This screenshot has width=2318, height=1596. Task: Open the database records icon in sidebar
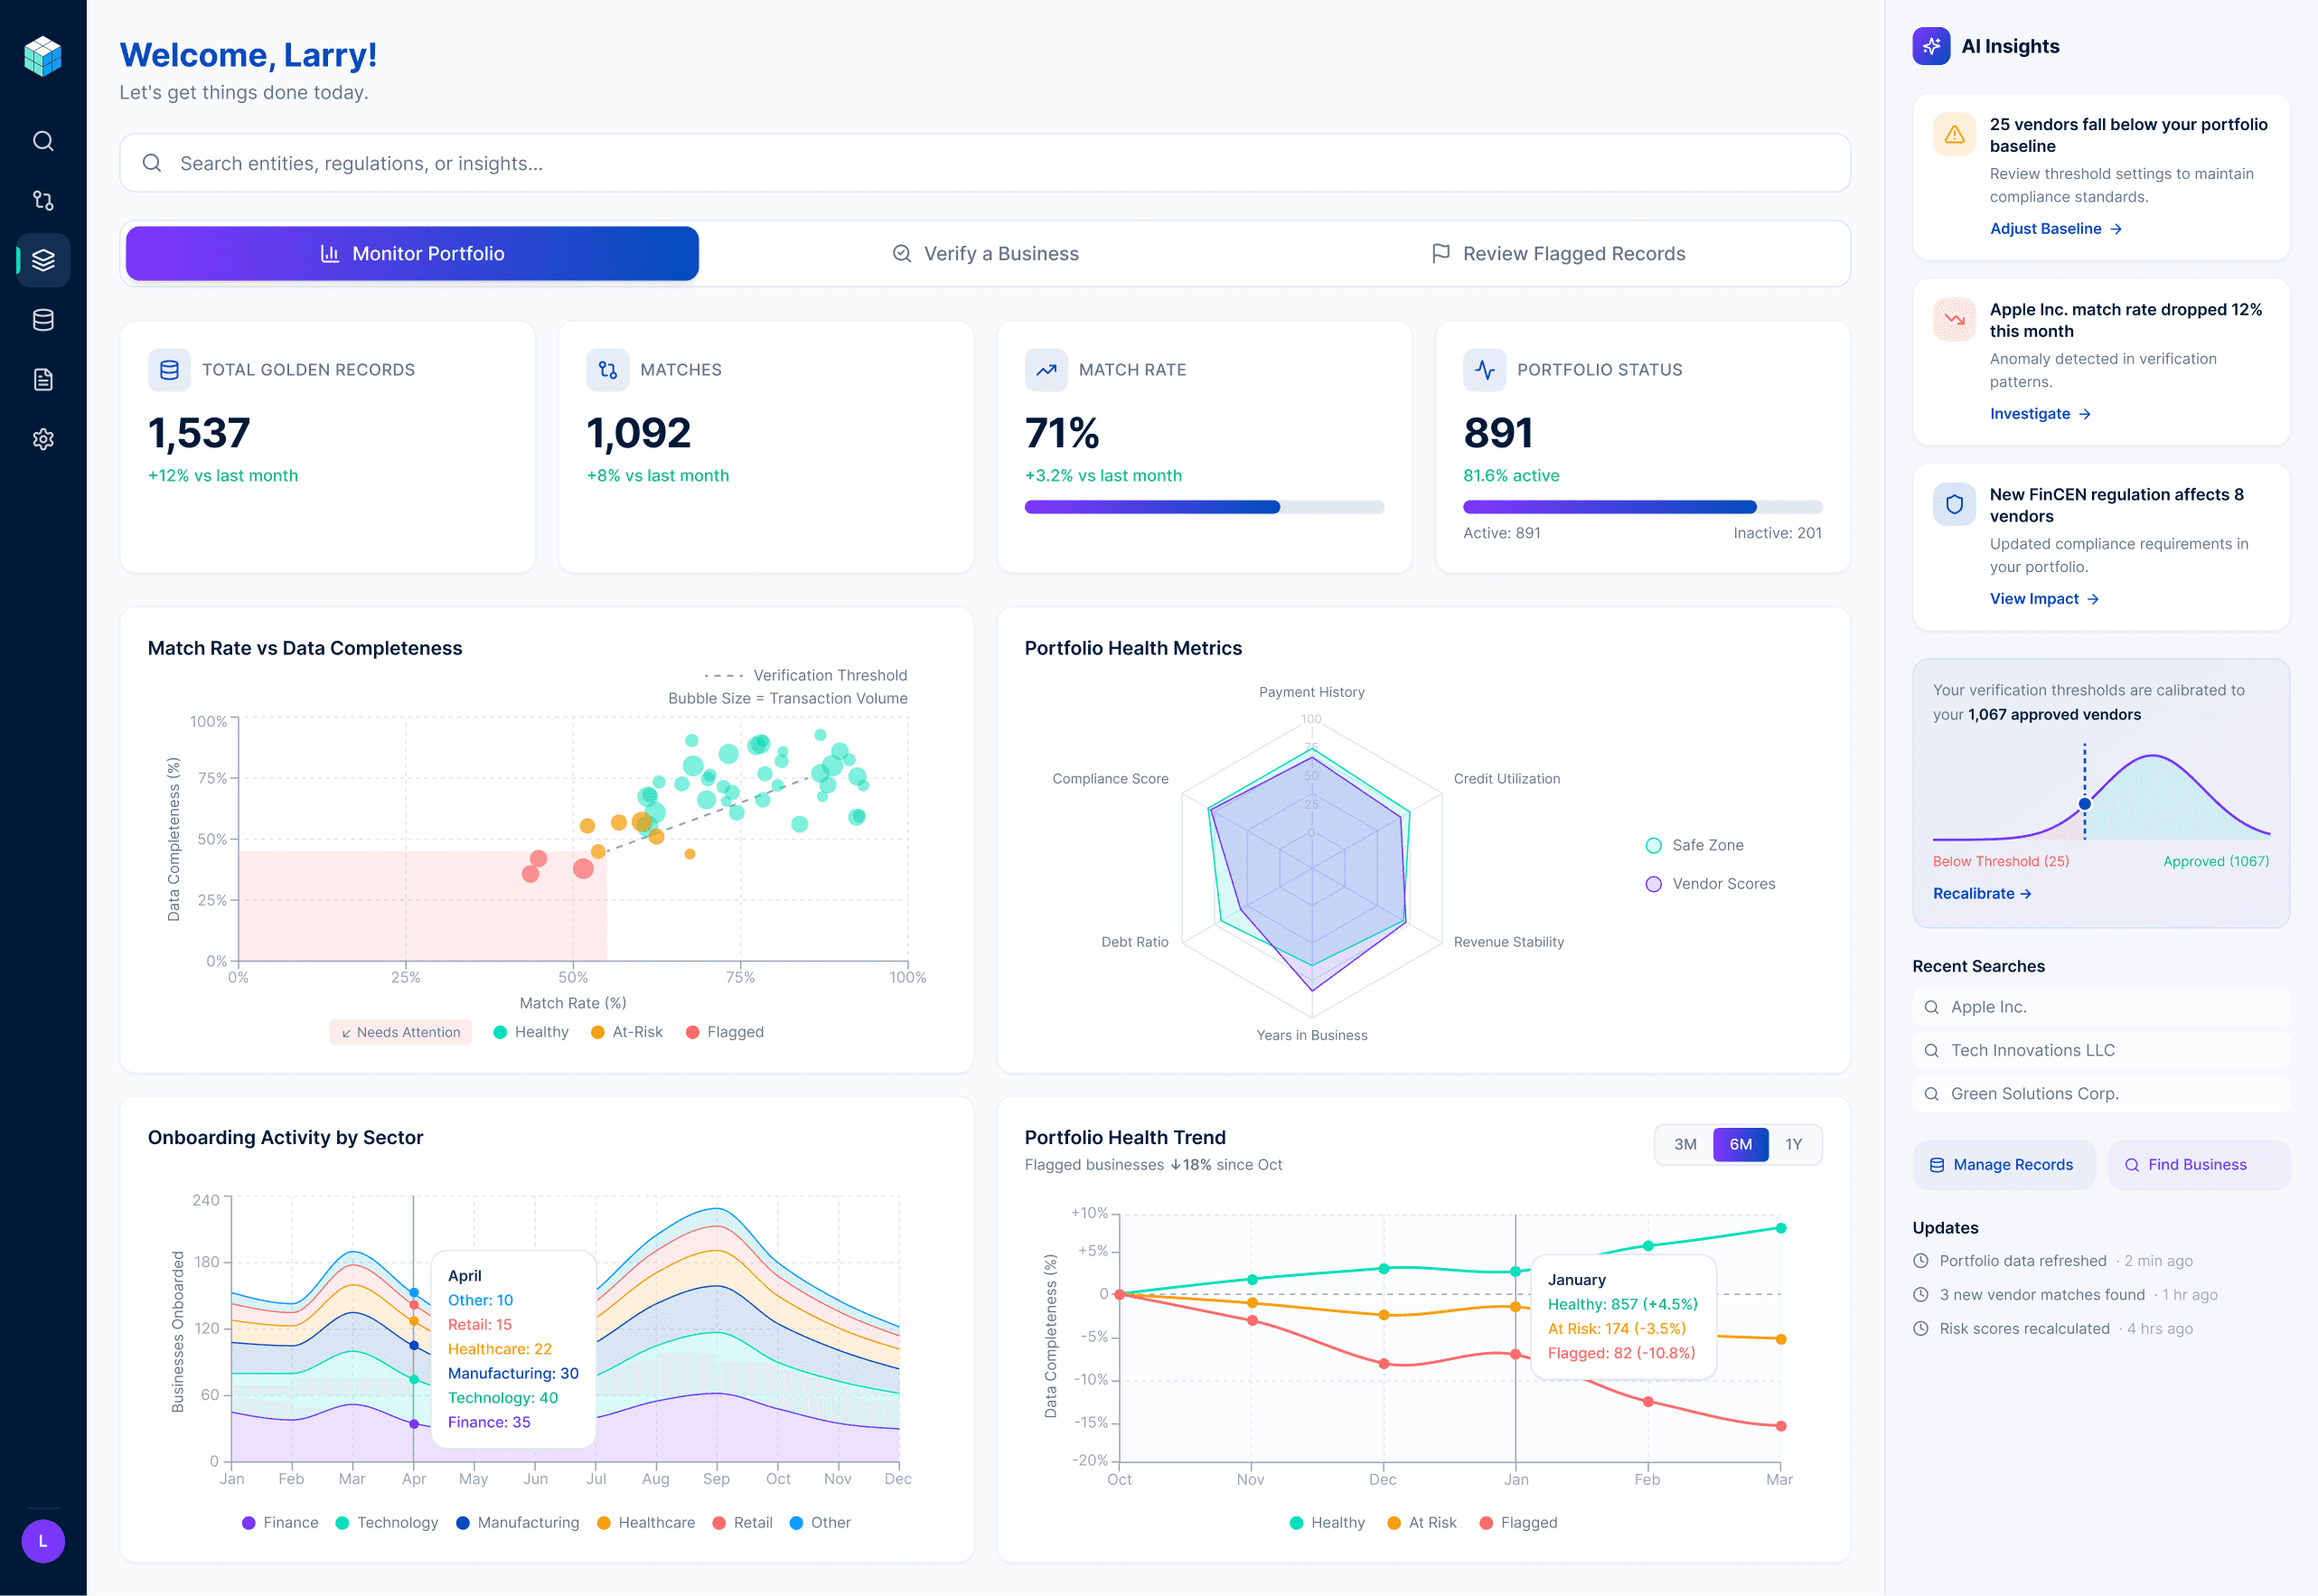43,320
